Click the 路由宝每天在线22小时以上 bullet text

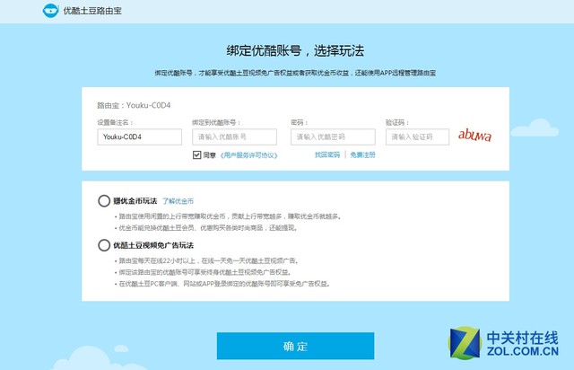(x=208, y=260)
